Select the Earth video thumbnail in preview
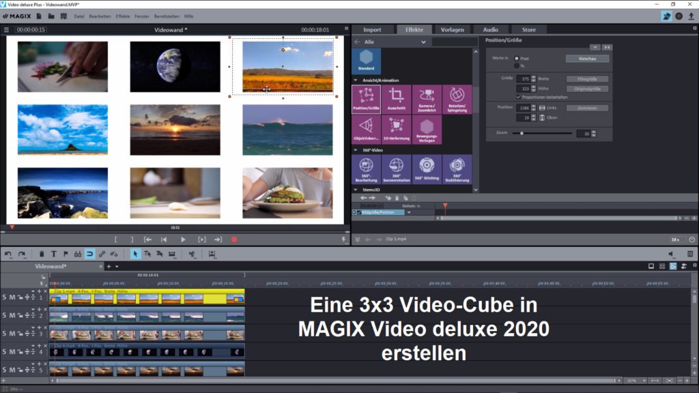Viewport: 699px width, 393px height. (x=175, y=67)
